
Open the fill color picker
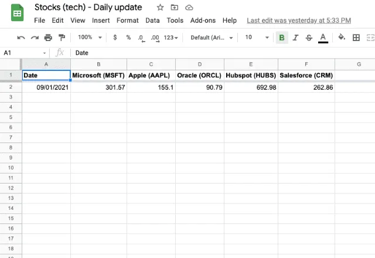(x=342, y=38)
